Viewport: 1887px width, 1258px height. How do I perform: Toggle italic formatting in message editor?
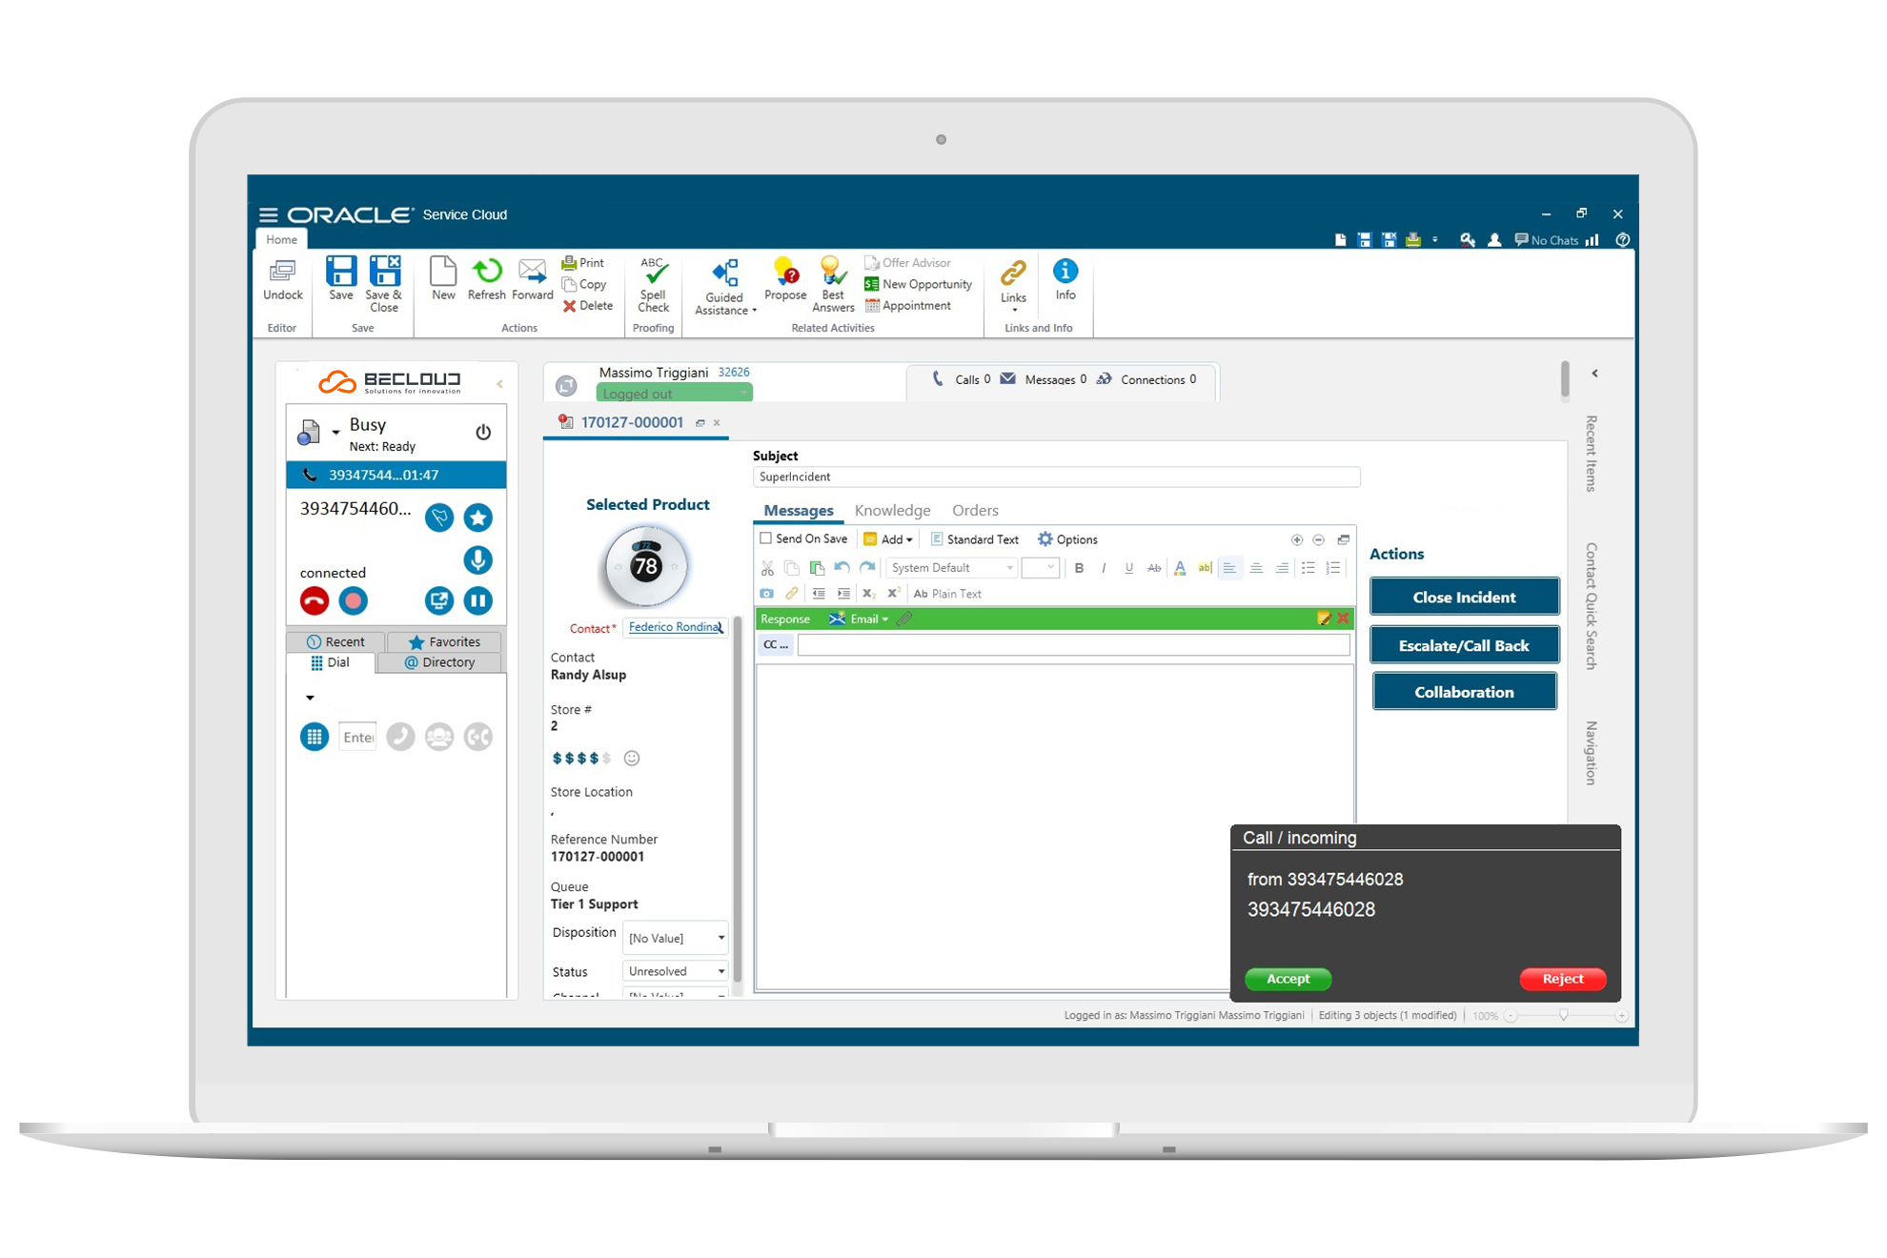(x=1104, y=568)
